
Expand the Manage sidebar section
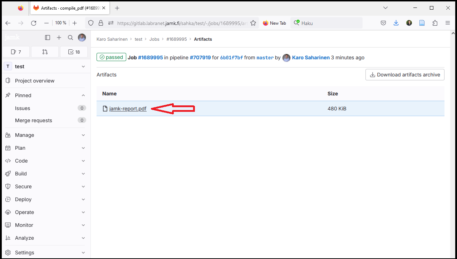coord(45,135)
